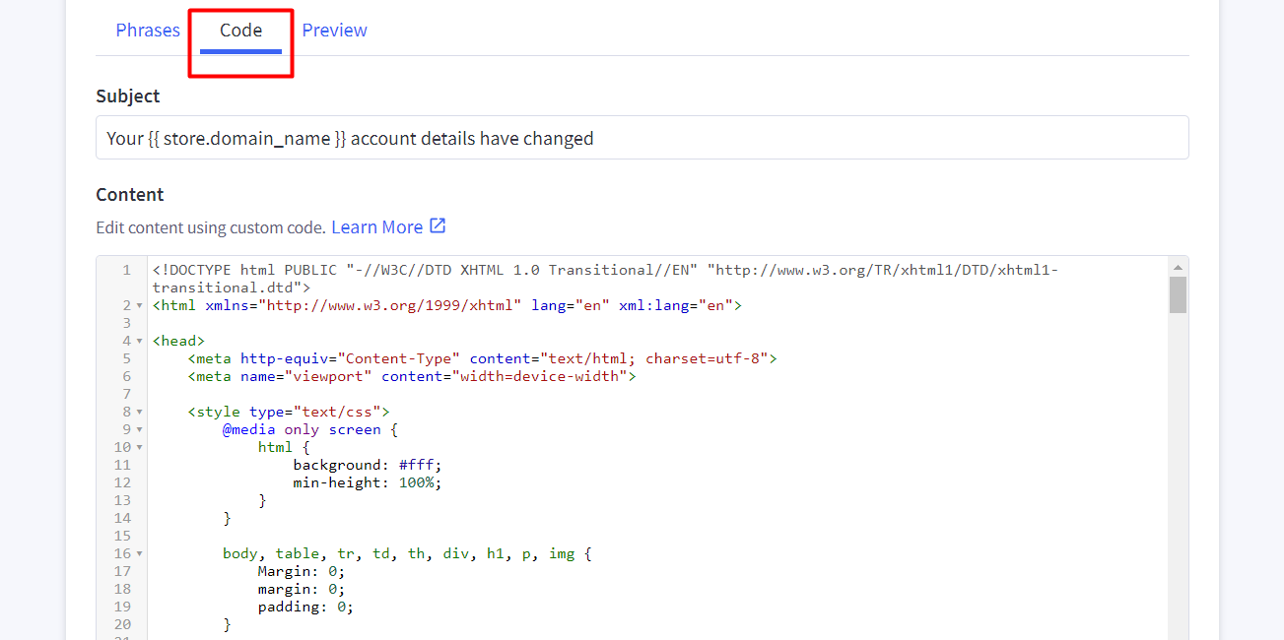Viewport: 1284px width, 640px height.
Task: Click the 'padding: 0;' code line
Action: coord(305,607)
